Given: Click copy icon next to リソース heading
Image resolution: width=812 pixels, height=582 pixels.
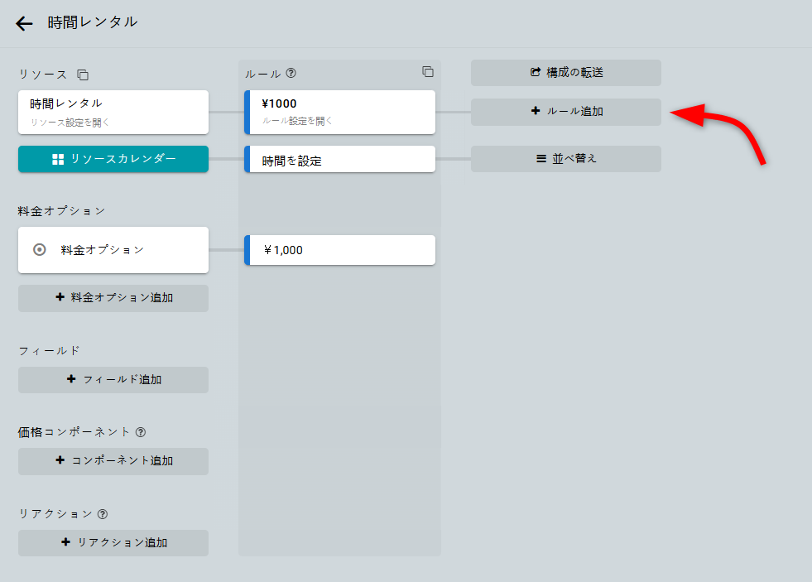Looking at the screenshot, I should tap(83, 75).
